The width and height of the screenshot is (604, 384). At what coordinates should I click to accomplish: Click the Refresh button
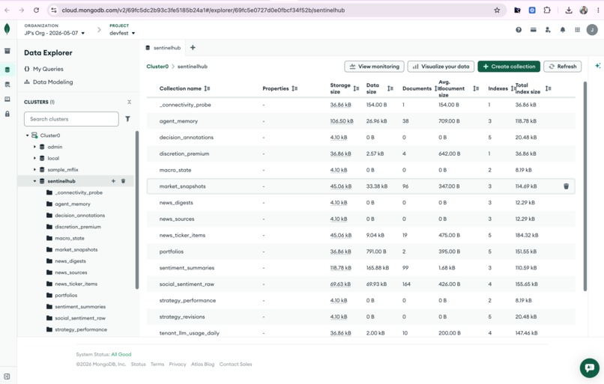pyautogui.click(x=562, y=66)
